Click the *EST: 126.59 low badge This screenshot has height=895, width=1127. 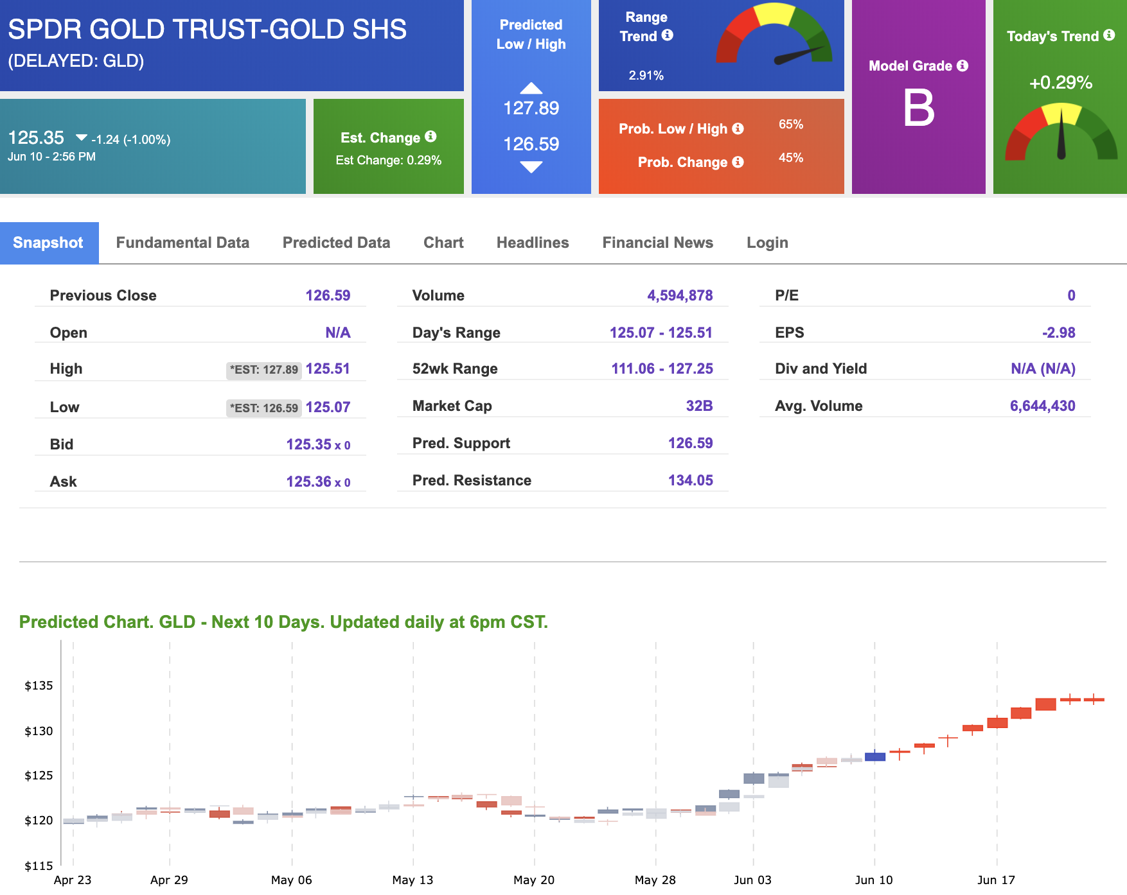tap(264, 408)
